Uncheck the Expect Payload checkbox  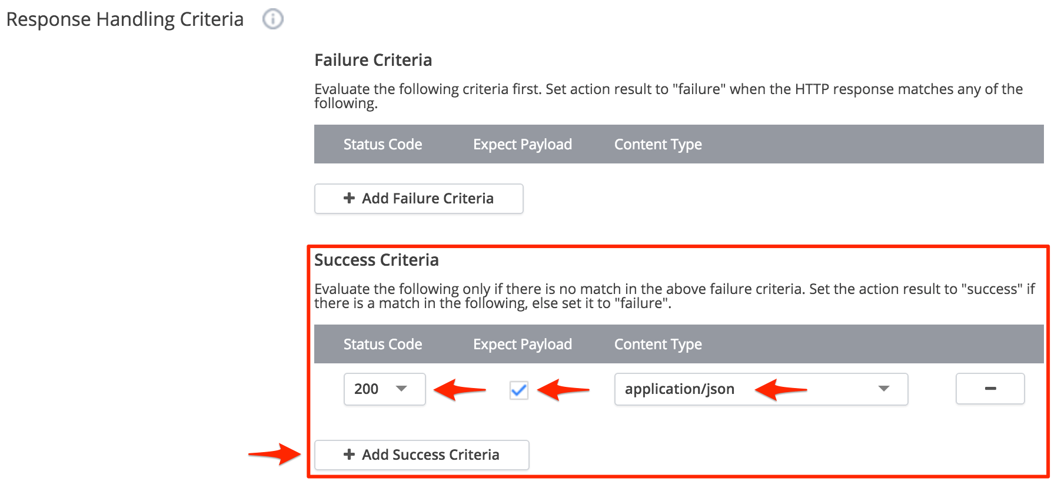518,390
